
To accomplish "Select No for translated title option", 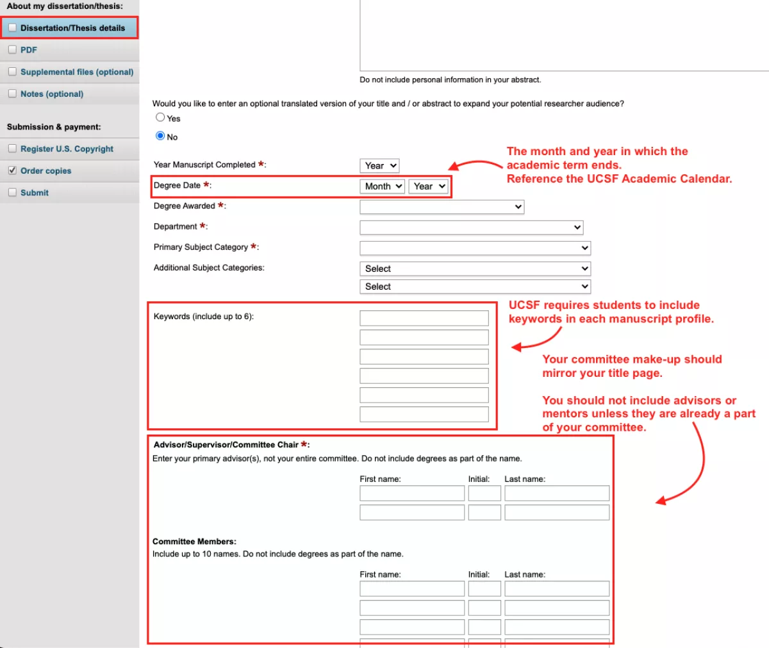I will pos(160,135).
